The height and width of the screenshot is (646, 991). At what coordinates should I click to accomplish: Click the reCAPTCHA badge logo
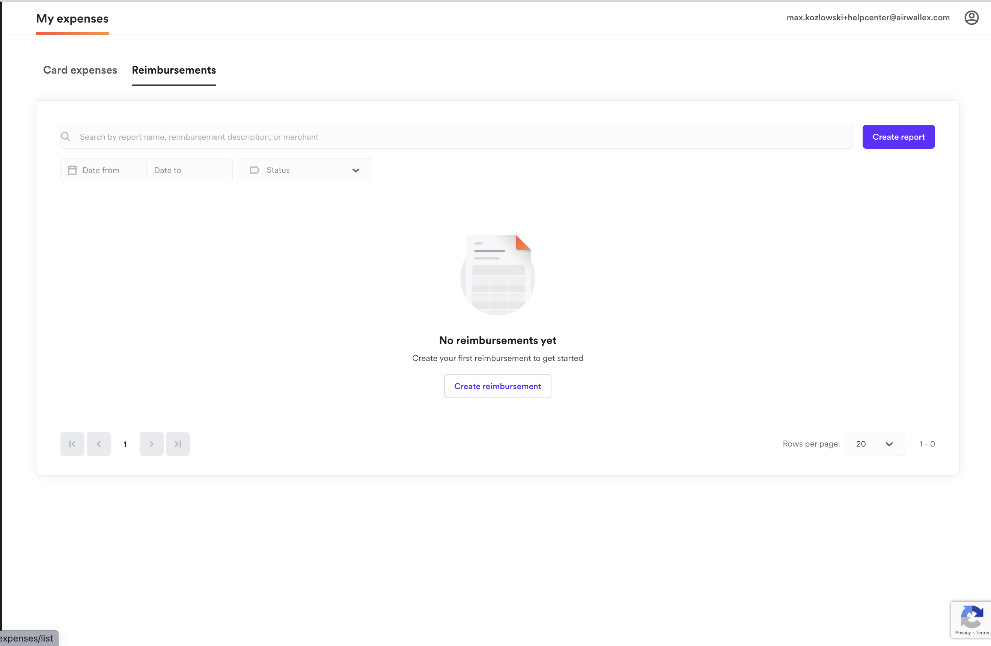pyautogui.click(x=972, y=616)
